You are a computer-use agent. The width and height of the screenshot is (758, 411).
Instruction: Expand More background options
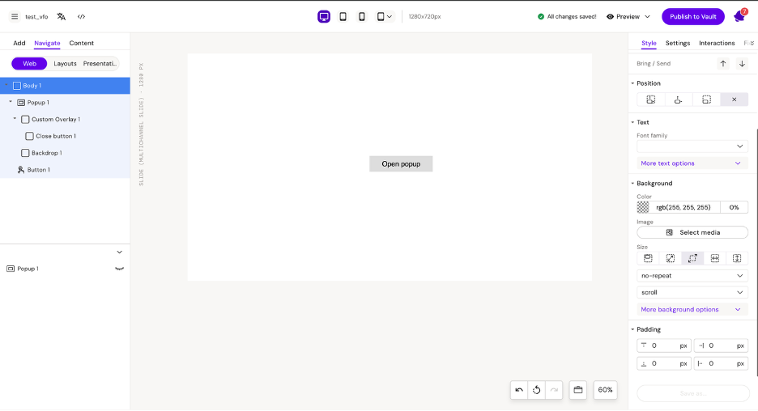pyautogui.click(x=692, y=310)
